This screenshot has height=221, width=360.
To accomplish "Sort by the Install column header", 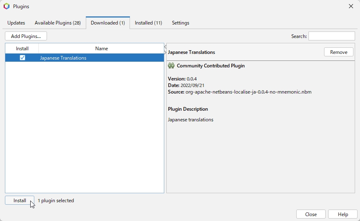I will 22,49.
